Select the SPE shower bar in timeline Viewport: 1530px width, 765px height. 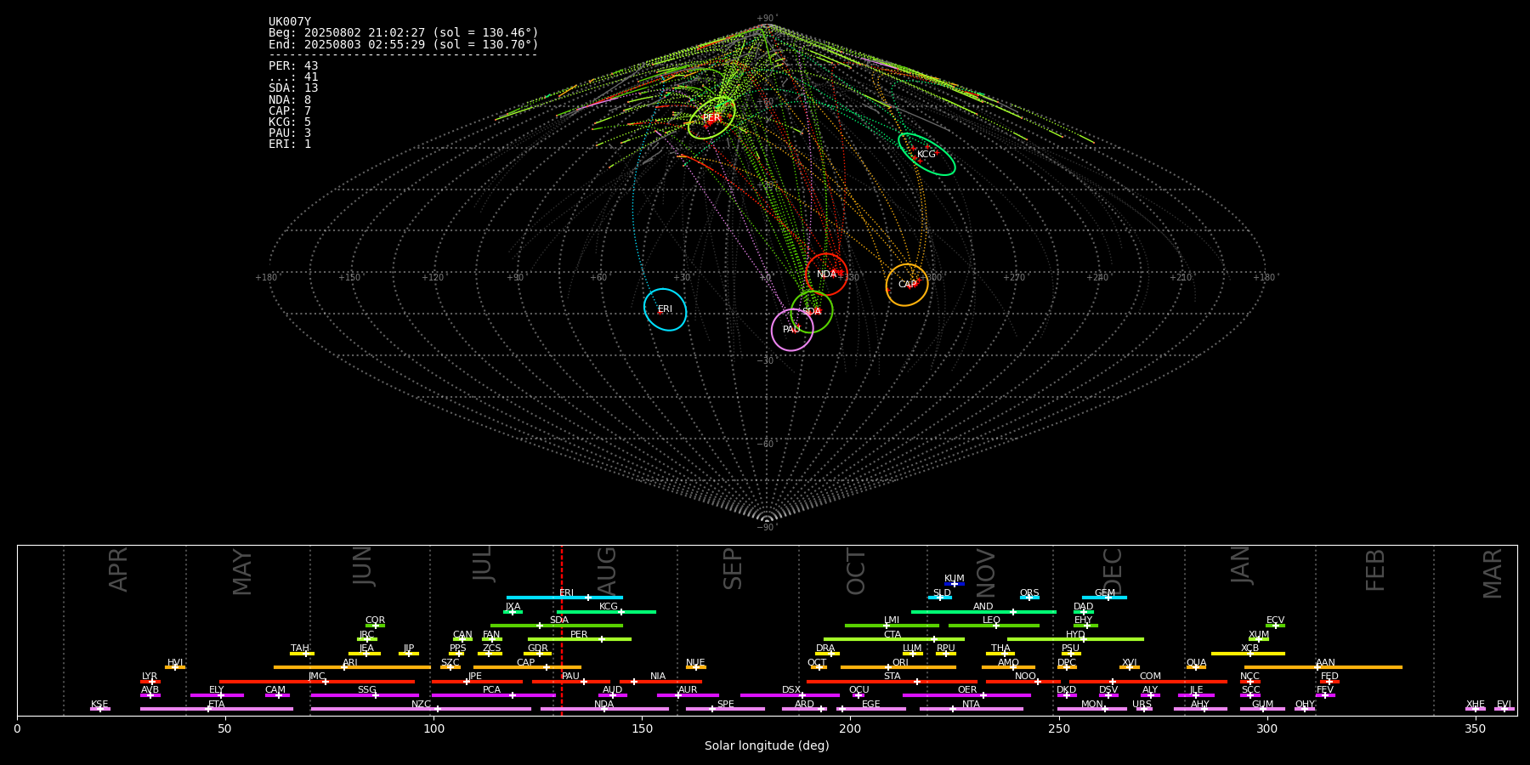725,709
